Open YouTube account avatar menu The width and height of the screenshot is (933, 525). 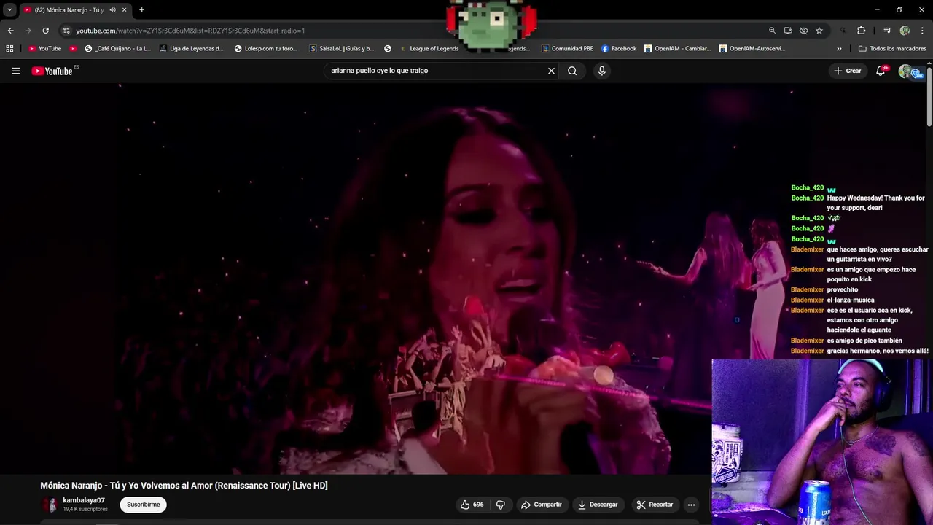(x=907, y=71)
